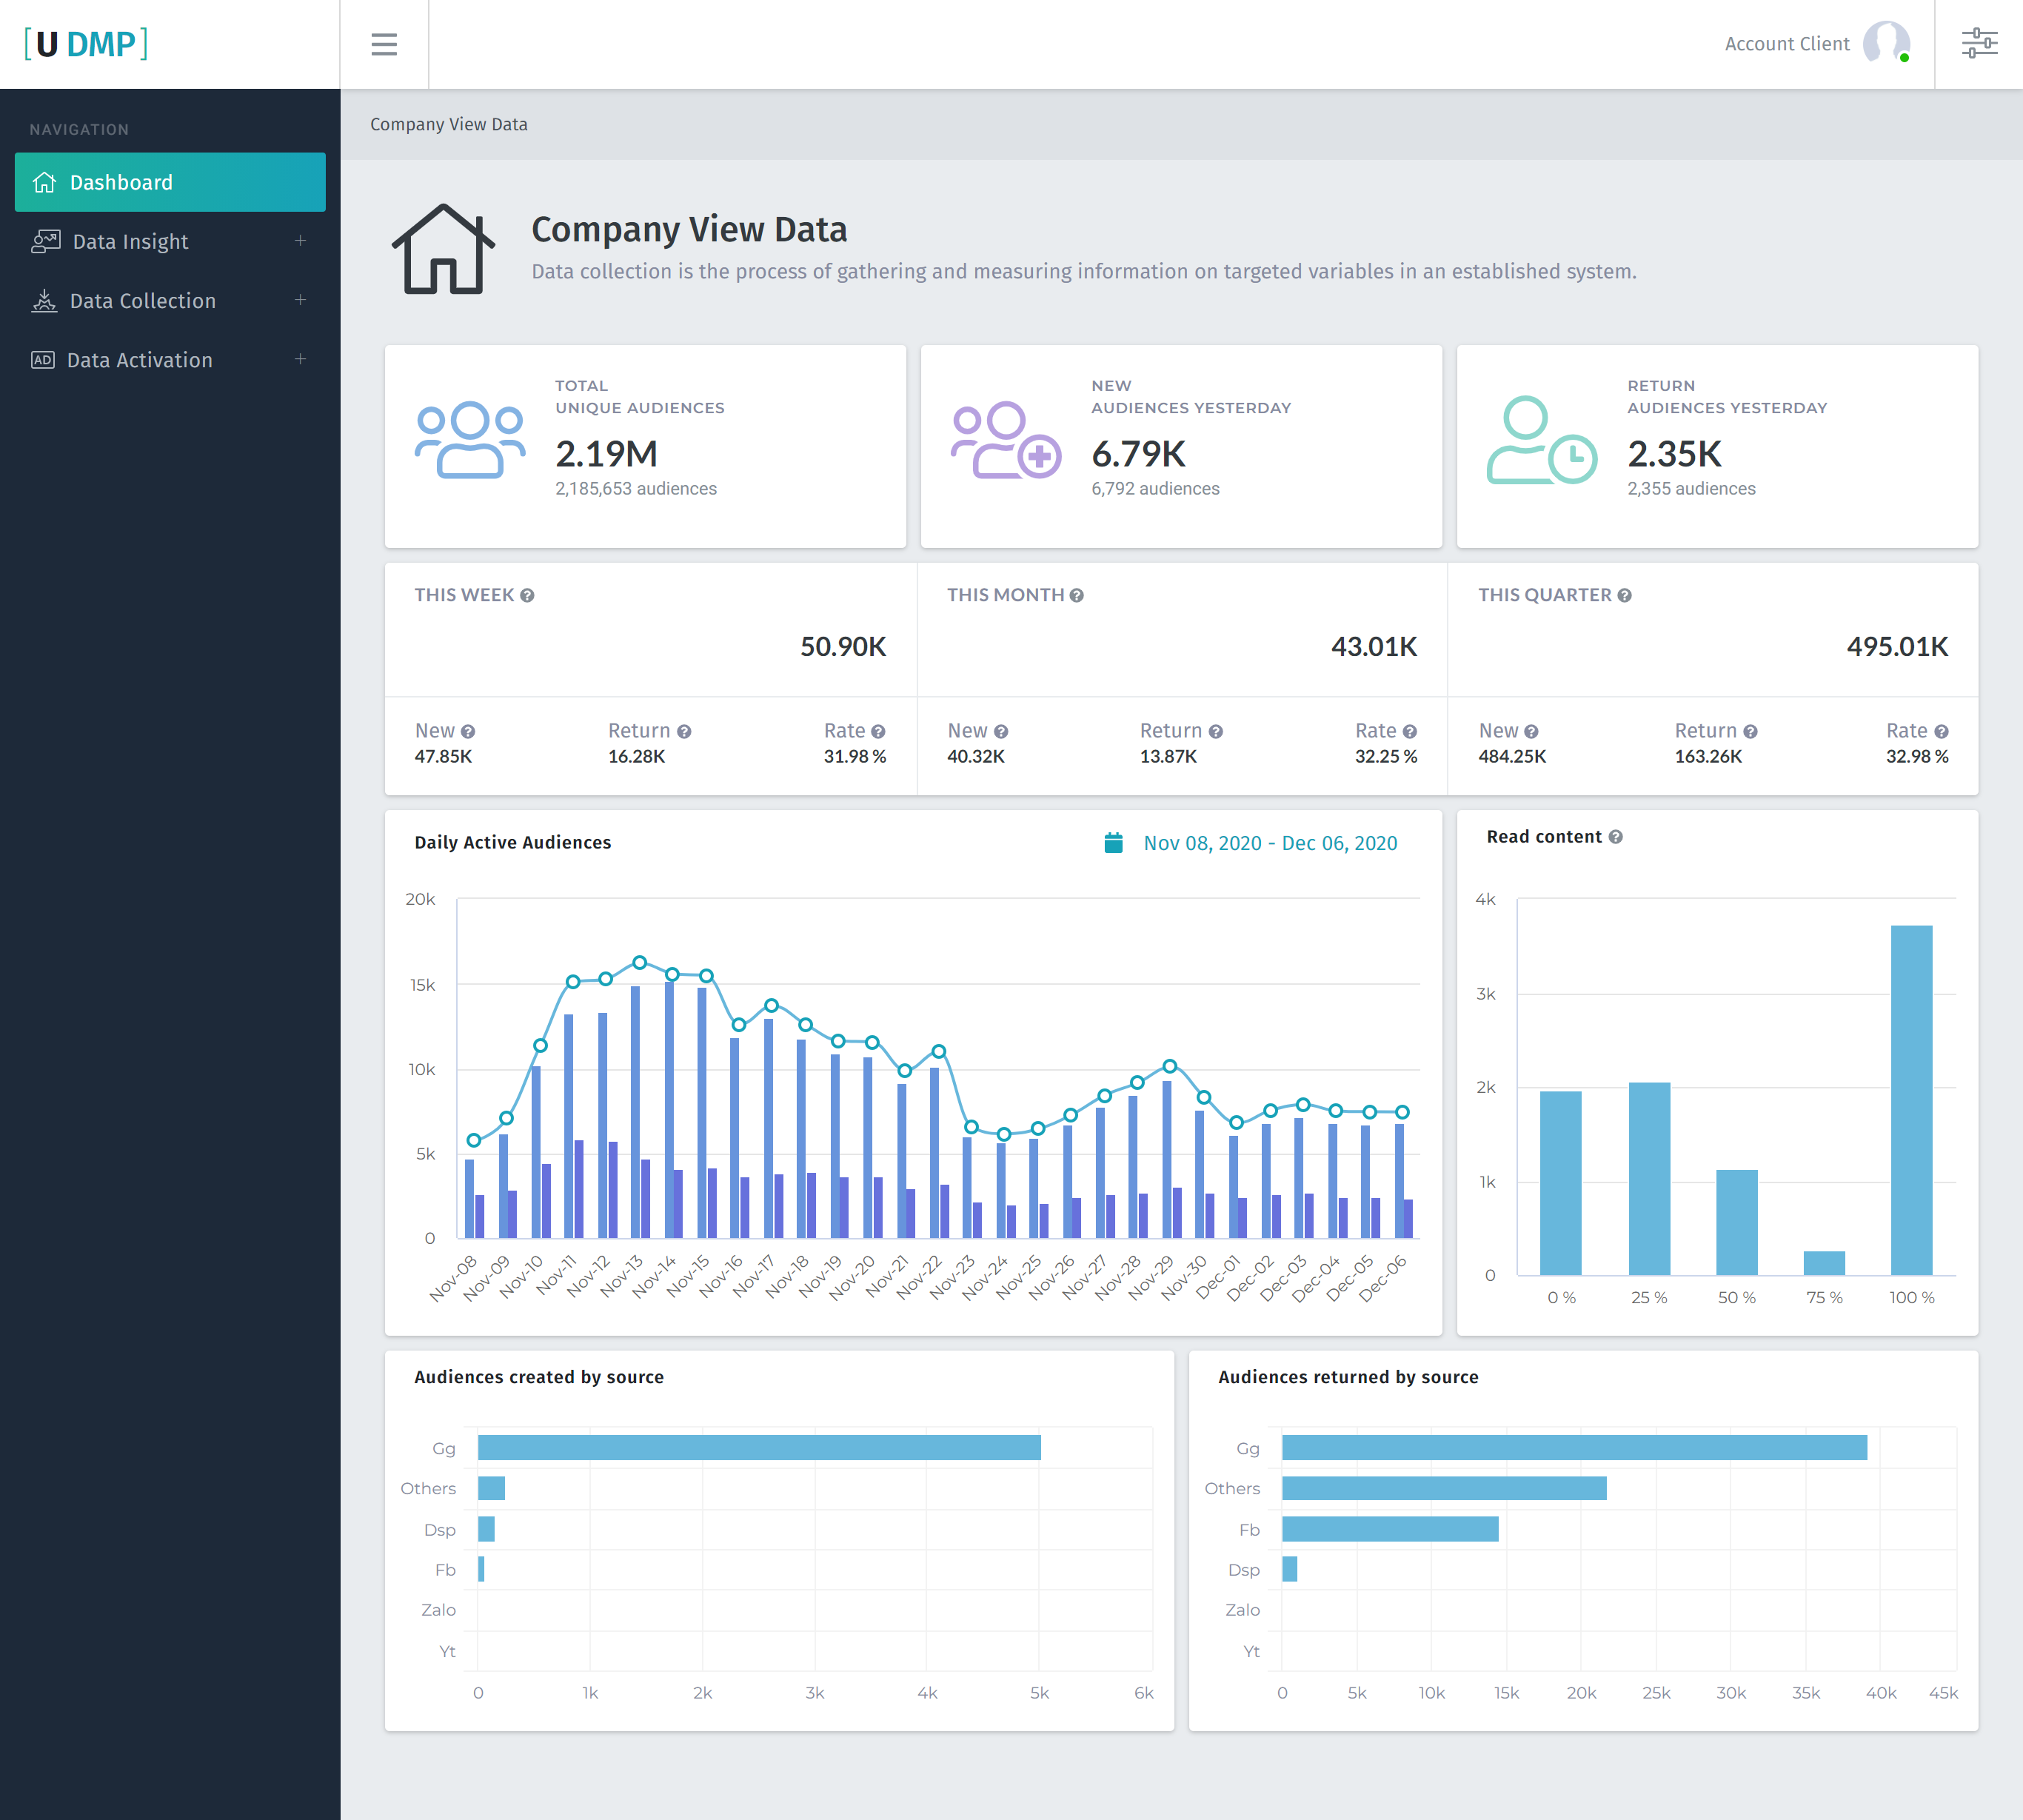This screenshot has height=1820, width=2023.
Task: Click the Account Client avatar
Action: 1885,44
